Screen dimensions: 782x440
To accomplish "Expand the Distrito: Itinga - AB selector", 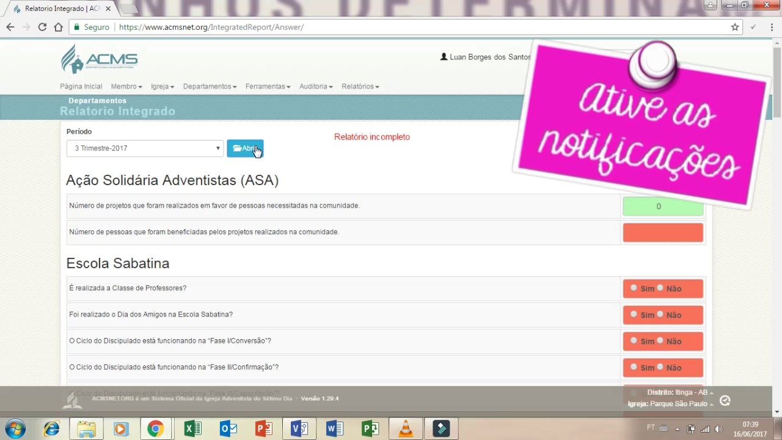I will click(x=680, y=392).
